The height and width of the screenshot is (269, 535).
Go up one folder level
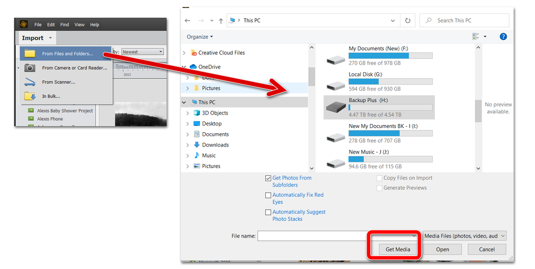point(221,21)
